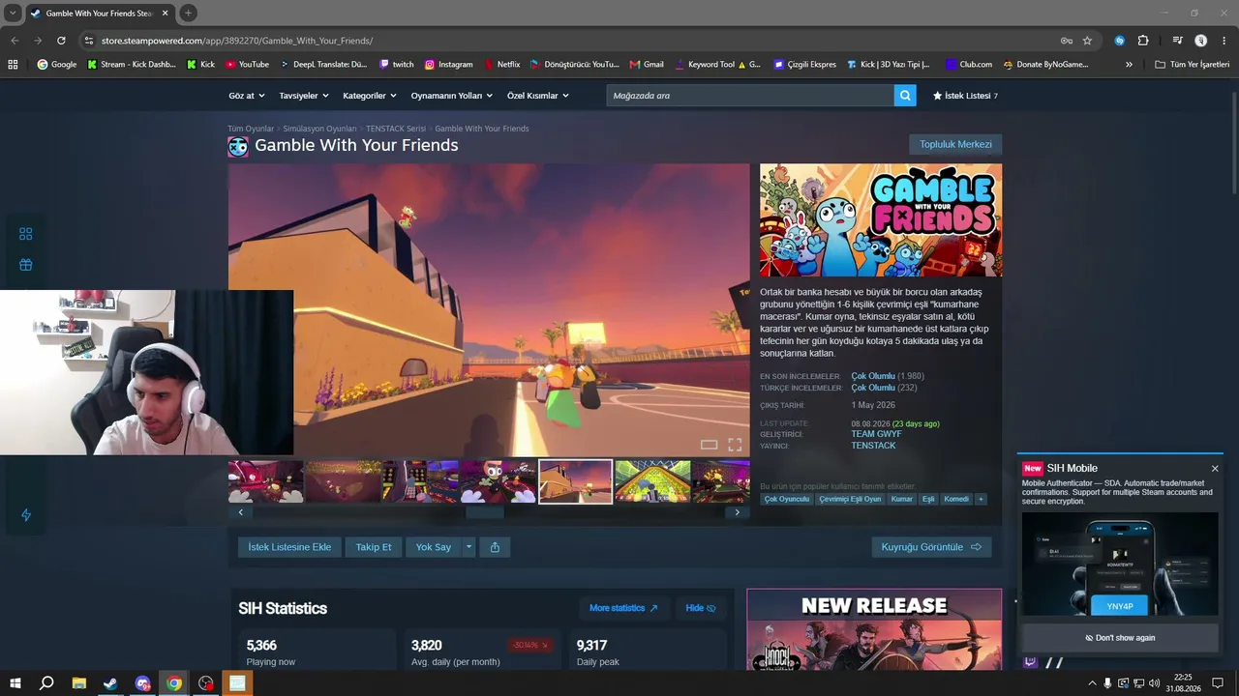Image resolution: width=1239 pixels, height=696 pixels.
Task: Click the Steam store search magnifier button
Action: pyautogui.click(x=905, y=96)
